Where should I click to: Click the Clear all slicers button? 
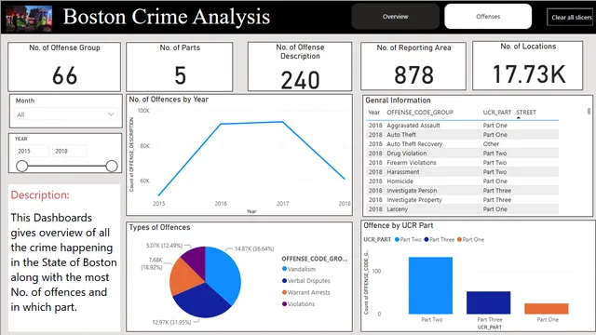[571, 17]
